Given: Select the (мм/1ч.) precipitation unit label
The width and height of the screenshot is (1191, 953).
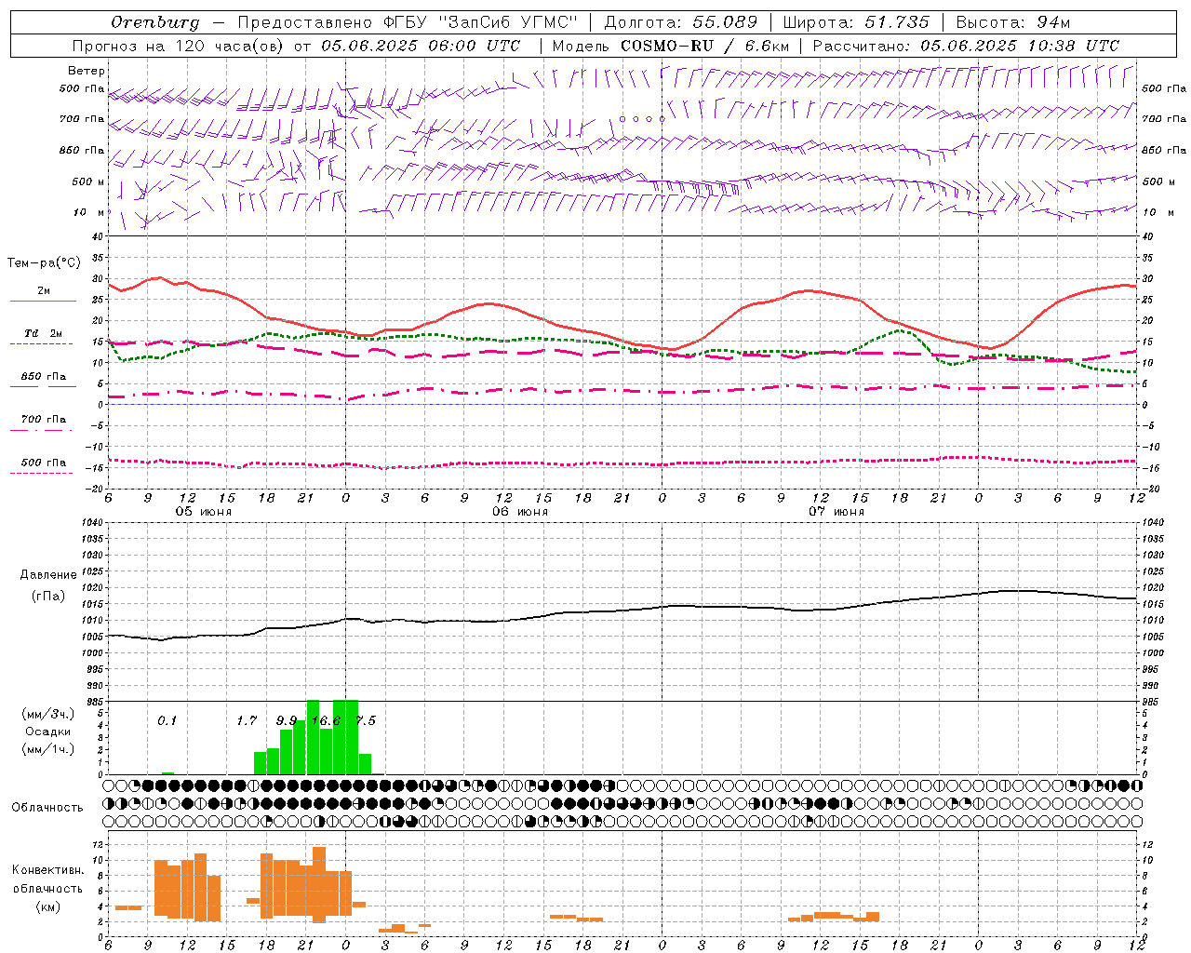Looking at the screenshot, I should [x=48, y=749].
